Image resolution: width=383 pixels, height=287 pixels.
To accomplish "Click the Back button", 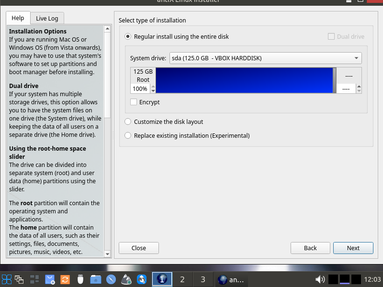I will (310, 248).
